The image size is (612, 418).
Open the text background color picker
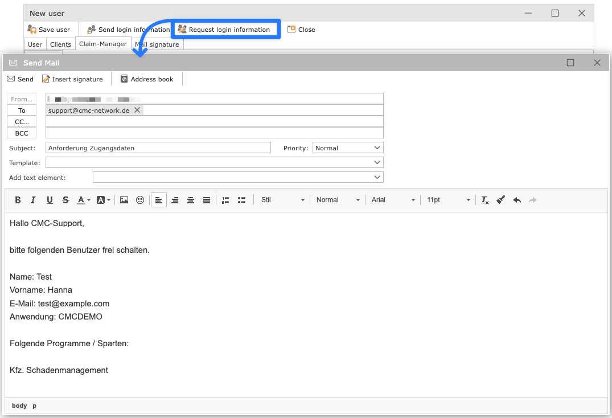[103, 200]
